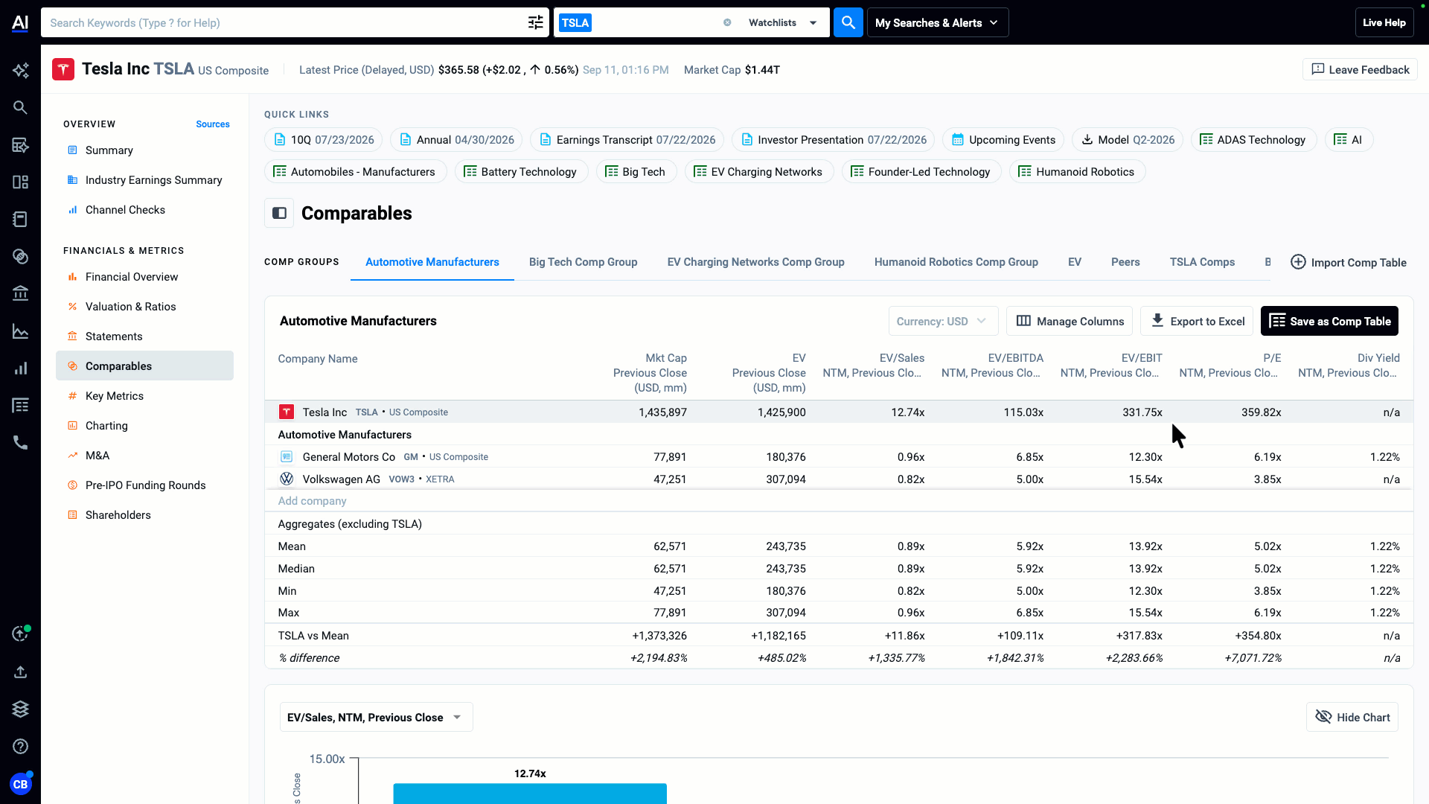Image resolution: width=1429 pixels, height=804 pixels.
Task: Open the bar chart icon in left sidebar
Action: point(20,368)
